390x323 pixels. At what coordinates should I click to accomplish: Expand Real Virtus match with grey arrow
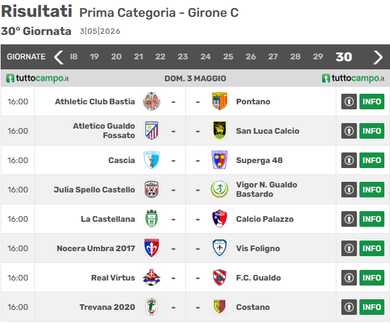click(x=348, y=277)
